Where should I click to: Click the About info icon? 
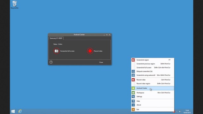click(133, 105)
